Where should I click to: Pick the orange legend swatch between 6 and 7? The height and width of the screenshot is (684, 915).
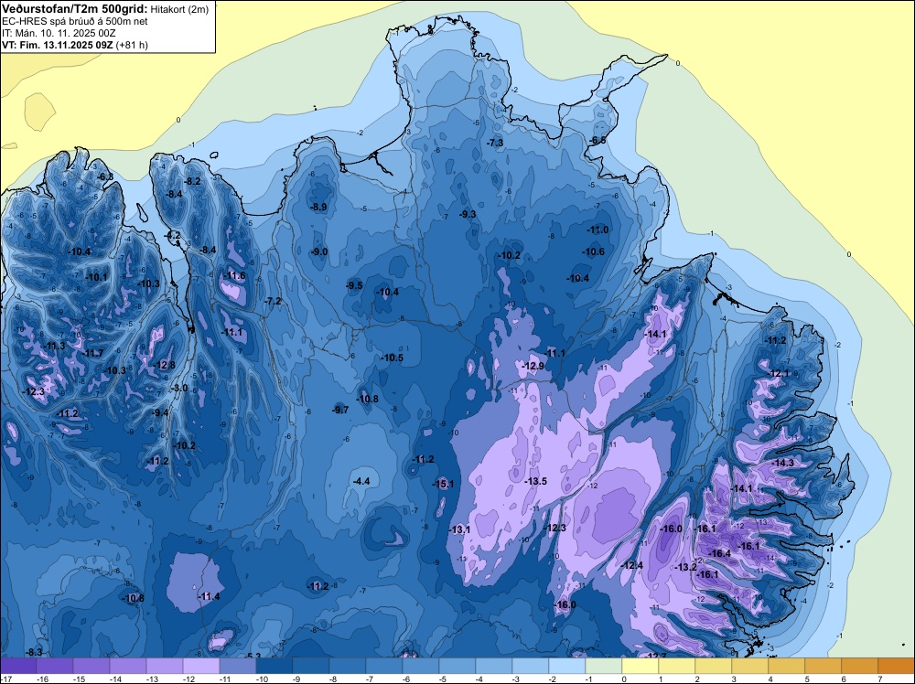859,666
